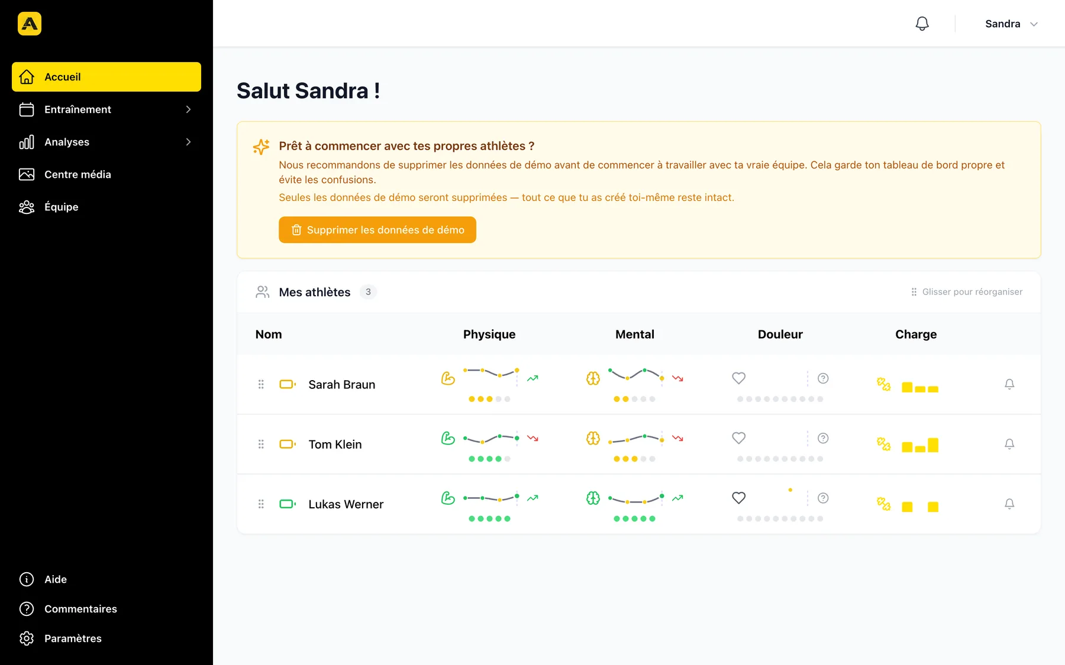Open the Sandra user dropdown
Screen dimensions: 1065x665
[x=1011, y=24]
